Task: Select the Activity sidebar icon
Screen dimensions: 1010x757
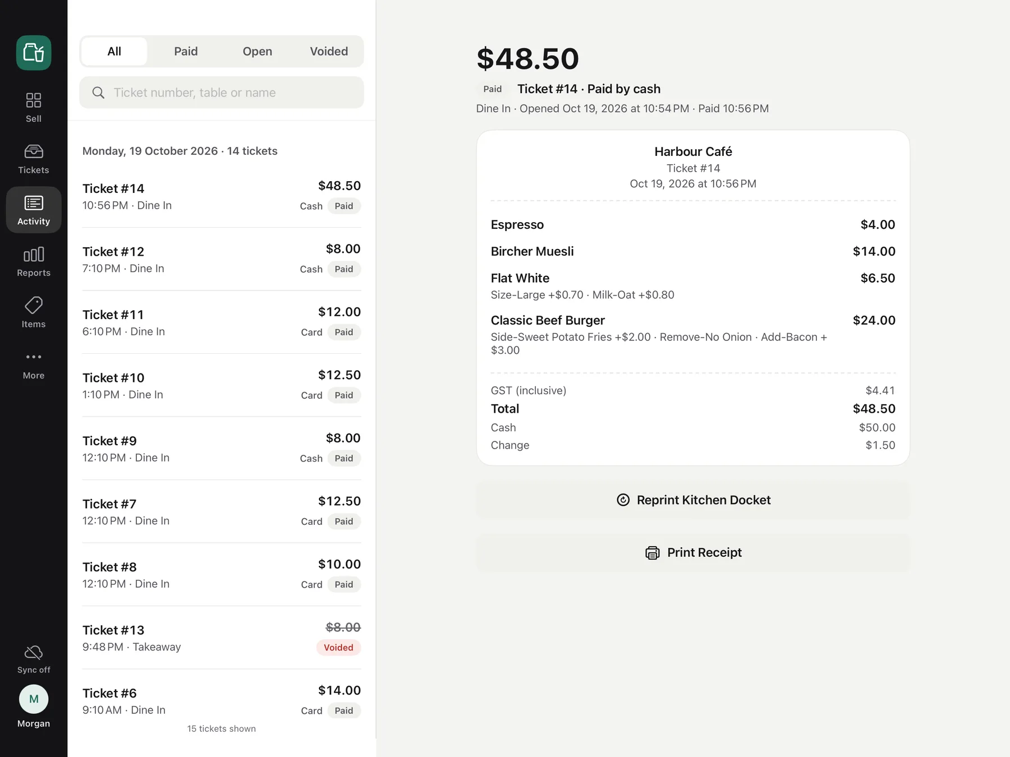Action: [x=34, y=210]
